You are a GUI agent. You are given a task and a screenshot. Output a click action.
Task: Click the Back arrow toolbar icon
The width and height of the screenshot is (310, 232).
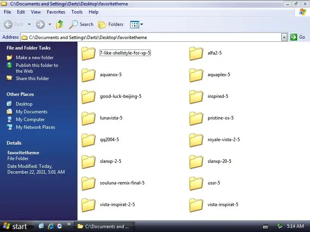tap(8, 24)
